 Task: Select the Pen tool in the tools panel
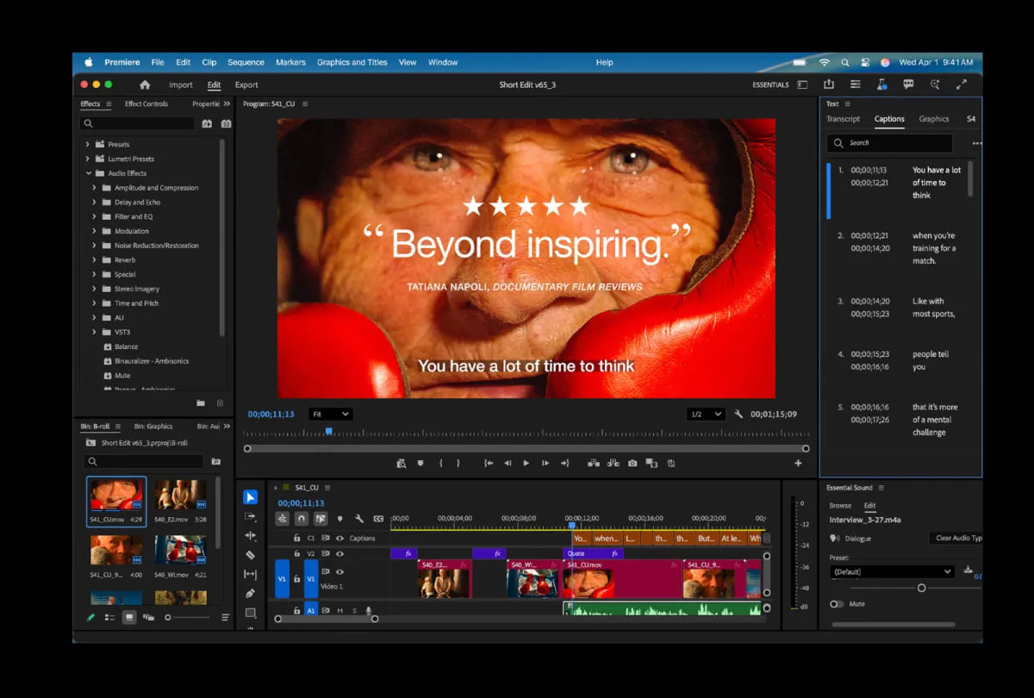pos(250,593)
